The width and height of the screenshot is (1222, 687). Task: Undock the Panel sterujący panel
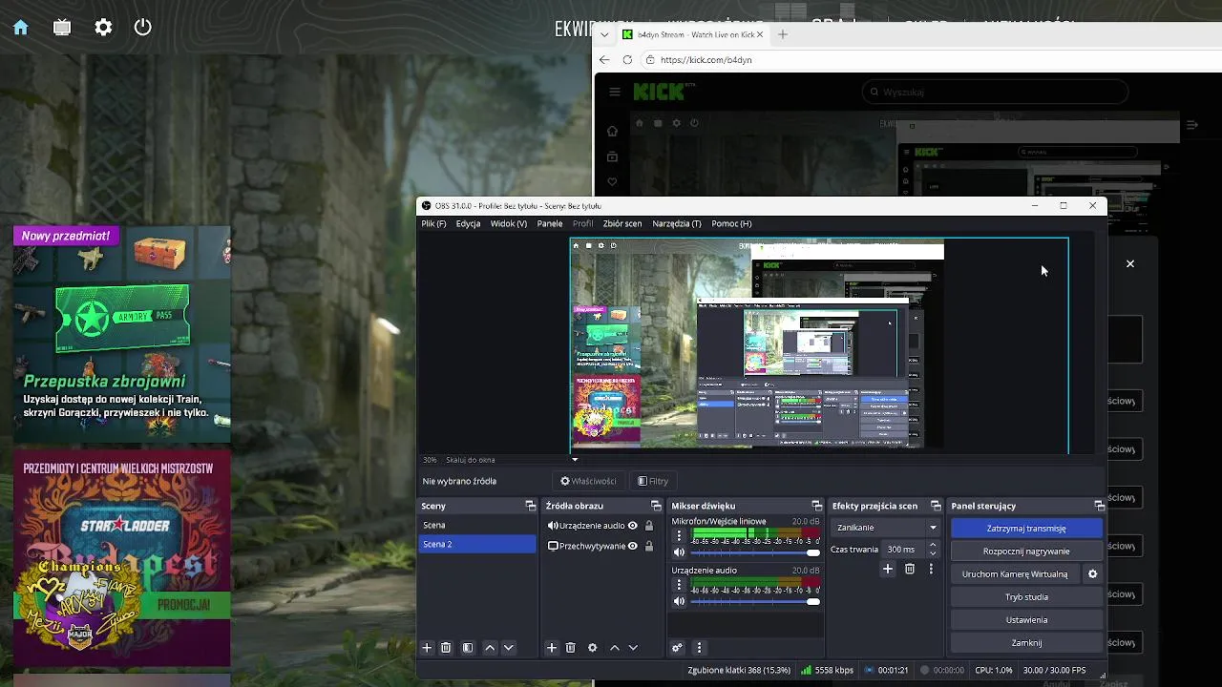click(1099, 506)
